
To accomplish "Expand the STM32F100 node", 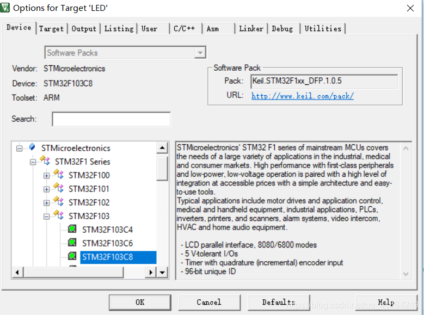I will coord(46,176).
